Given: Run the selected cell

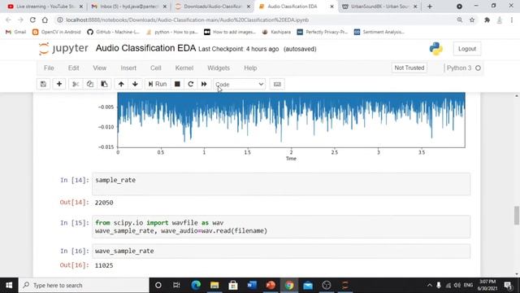Looking at the screenshot, I should tap(158, 84).
